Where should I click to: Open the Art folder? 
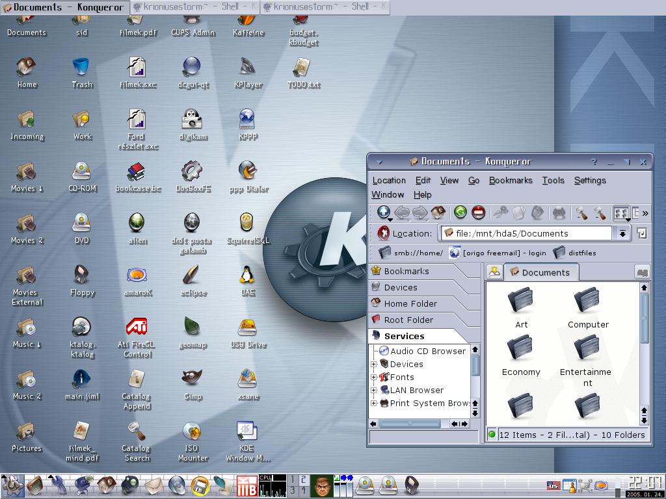coord(521,307)
